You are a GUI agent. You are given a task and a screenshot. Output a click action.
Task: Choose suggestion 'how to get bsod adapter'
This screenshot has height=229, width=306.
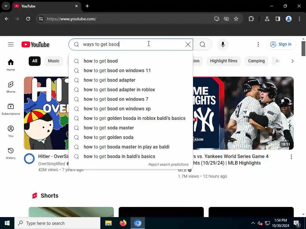[131, 80]
